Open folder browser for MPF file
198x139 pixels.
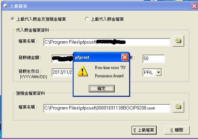(x=178, y=107)
